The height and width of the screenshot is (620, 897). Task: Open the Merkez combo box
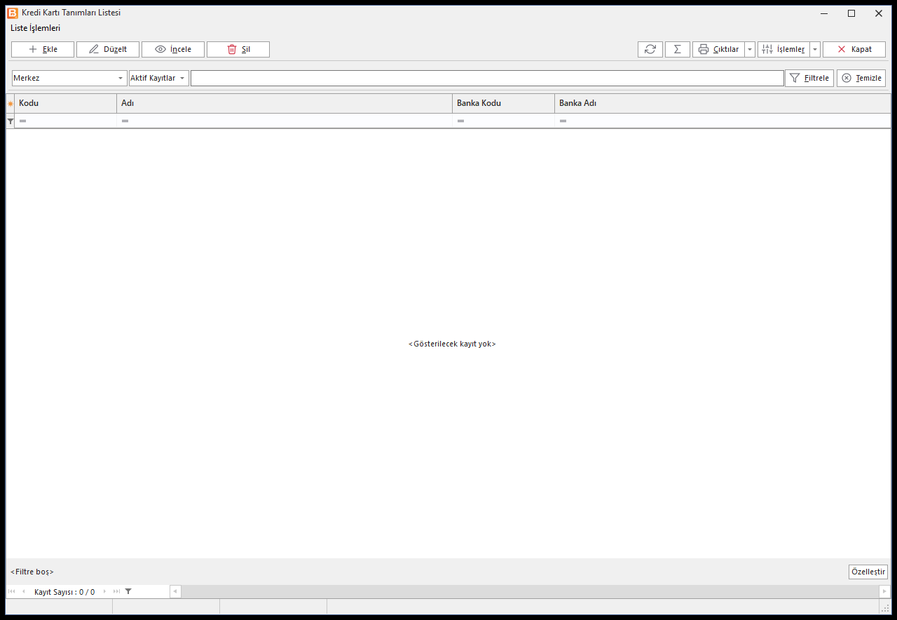[69, 78]
